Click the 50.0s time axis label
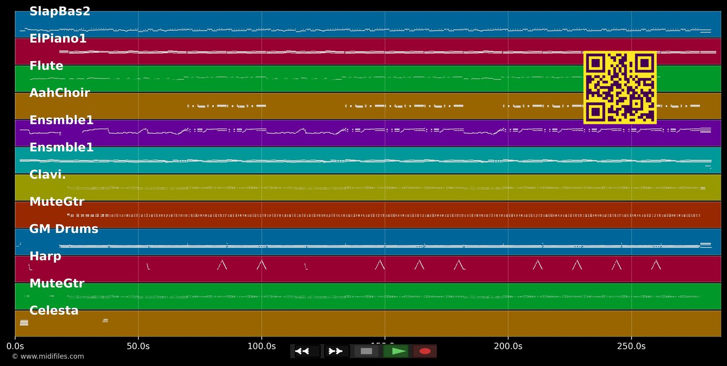The height and width of the screenshot is (366, 727). 138,346
